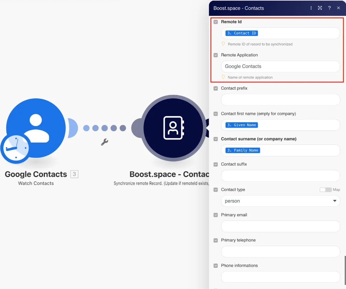Click the Boost.space module's input connector
346x289 pixels.
tap(137, 128)
